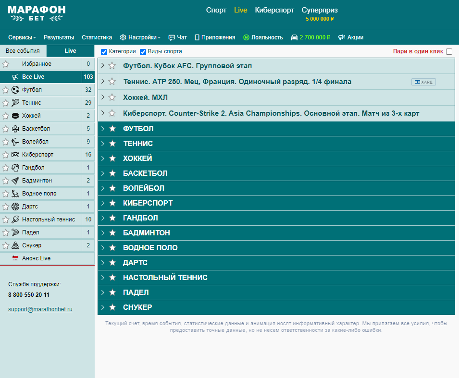Click the green loyalty coin icon
The height and width of the screenshot is (378, 459).
(x=246, y=37)
